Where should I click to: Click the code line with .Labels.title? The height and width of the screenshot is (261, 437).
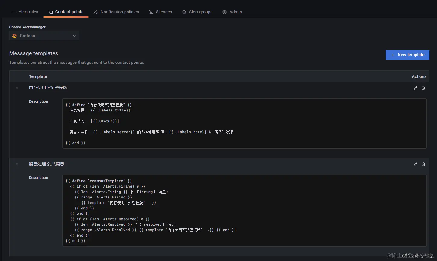click(100, 110)
